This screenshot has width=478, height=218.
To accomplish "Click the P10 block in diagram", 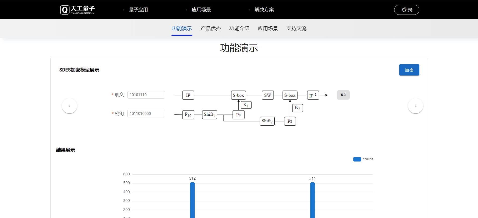I will tap(188, 115).
